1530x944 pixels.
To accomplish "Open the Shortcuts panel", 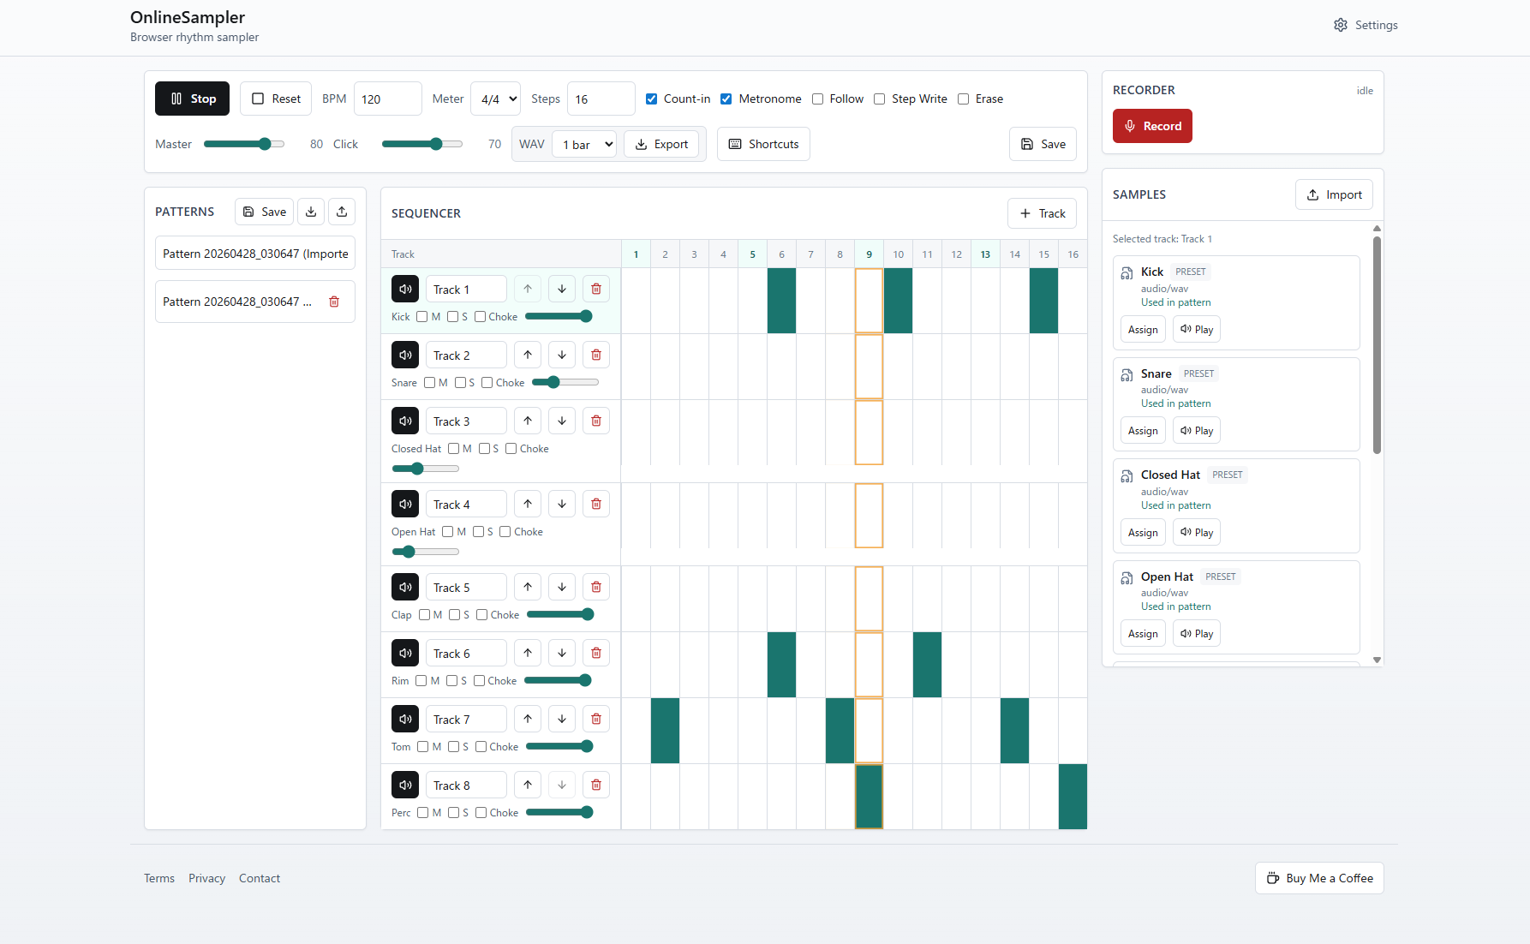I will [x=763, y=144].
